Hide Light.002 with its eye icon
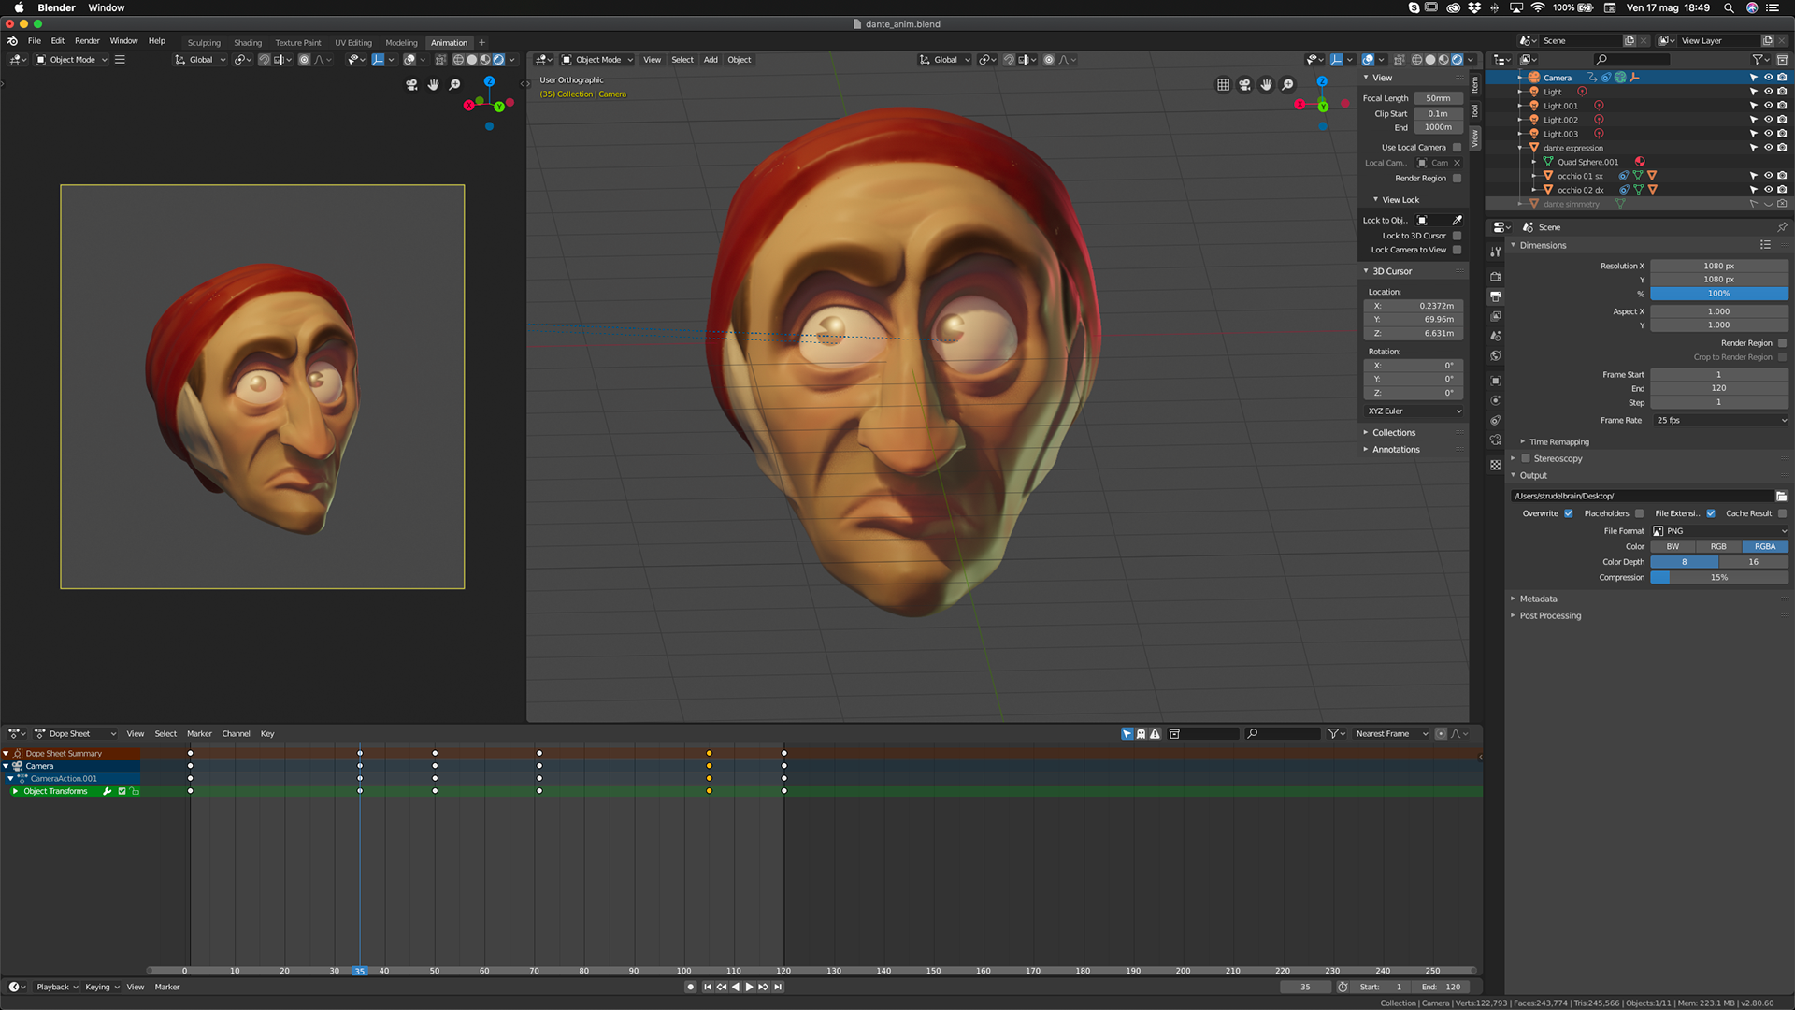 (1768, 120)
